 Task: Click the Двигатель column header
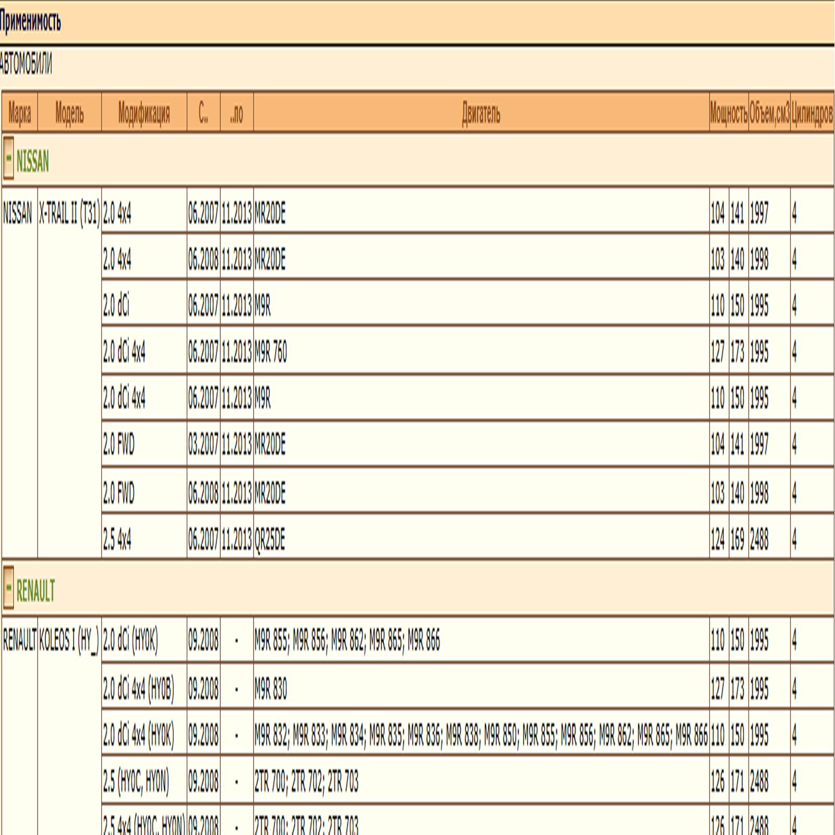pyautogui.click(x=481, y=113)
